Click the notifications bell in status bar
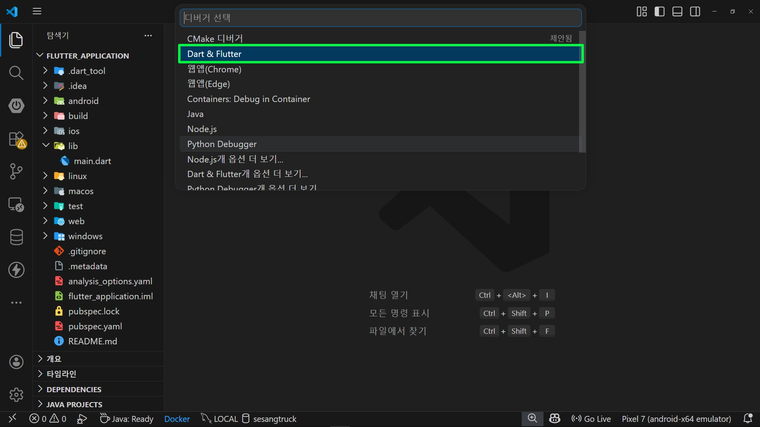 (748, 418)
